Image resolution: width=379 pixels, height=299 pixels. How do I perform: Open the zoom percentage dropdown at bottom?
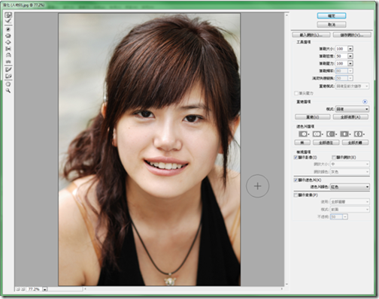click(x=44, y=289)
